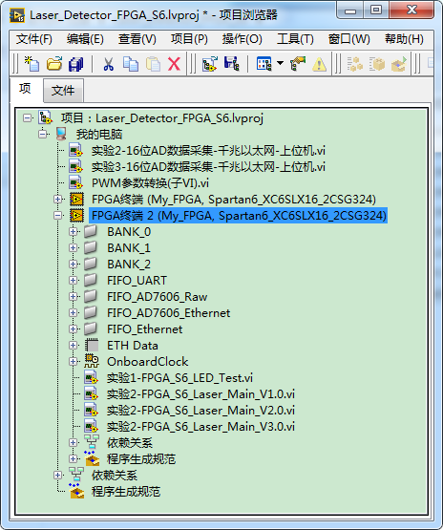Click the red Delete X icon
The image size is (443, 530).
pos(174,64)
